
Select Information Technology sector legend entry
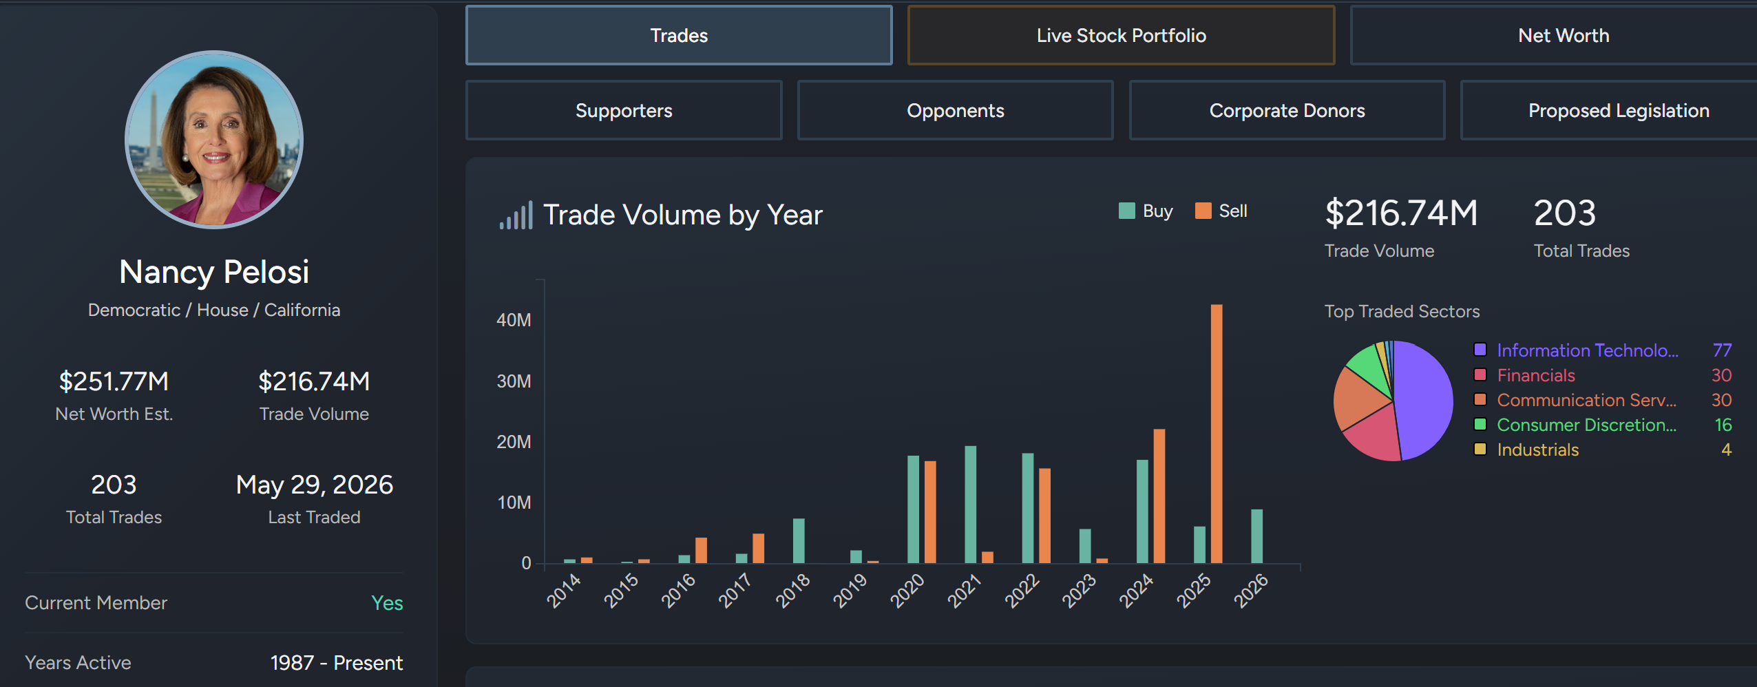[x=1588, y=350]
